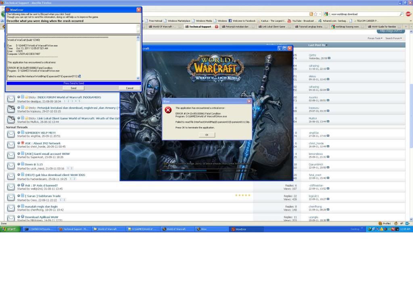Click the Firefox search box with 'wow worldmap download'
This screenshot has width=413, height=282.
pyautogui.click(x=365, y=14)
